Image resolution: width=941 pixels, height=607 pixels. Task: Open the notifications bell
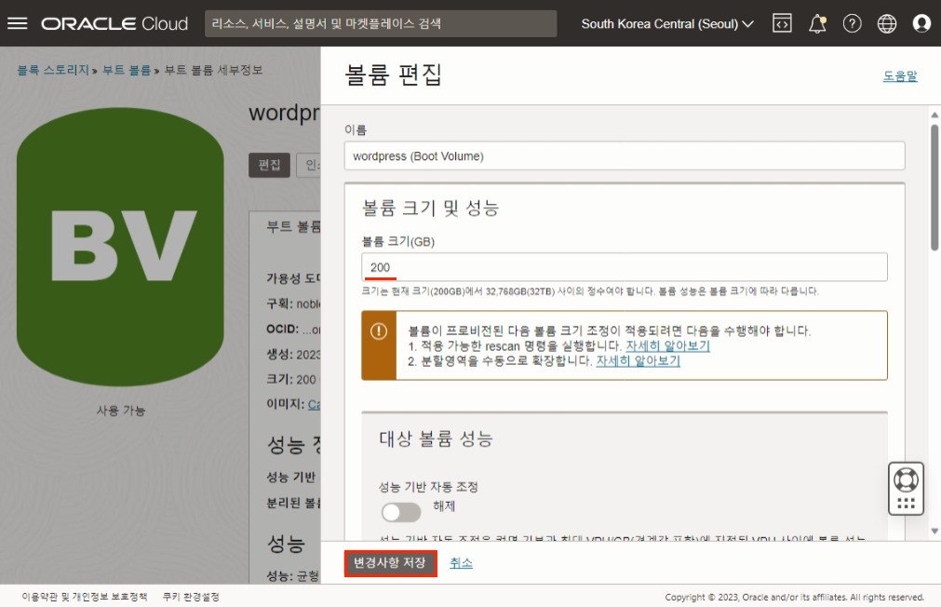(x=817, y=24)
